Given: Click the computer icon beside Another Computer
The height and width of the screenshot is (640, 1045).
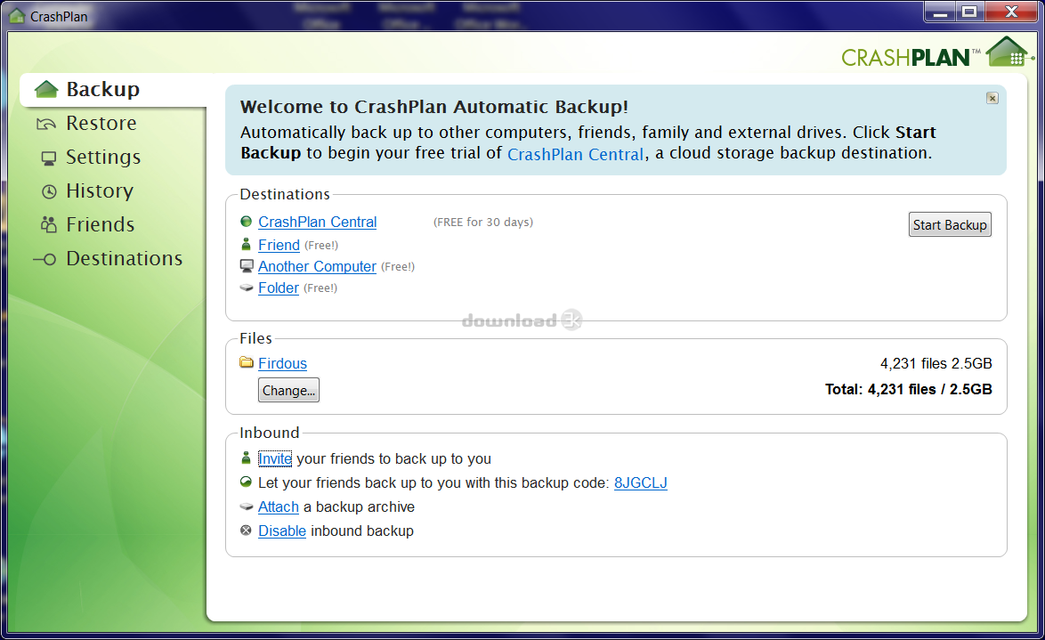Looking at the screenshot, I should click(247, 266).
